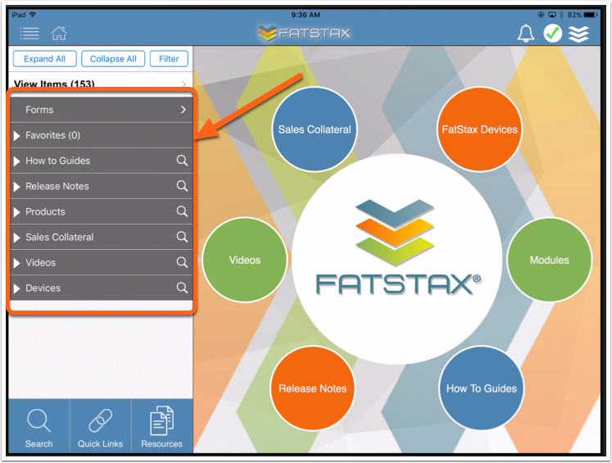Search within Sales Collateral category
The width and height of the screenshot is (612, 463).
182,237
